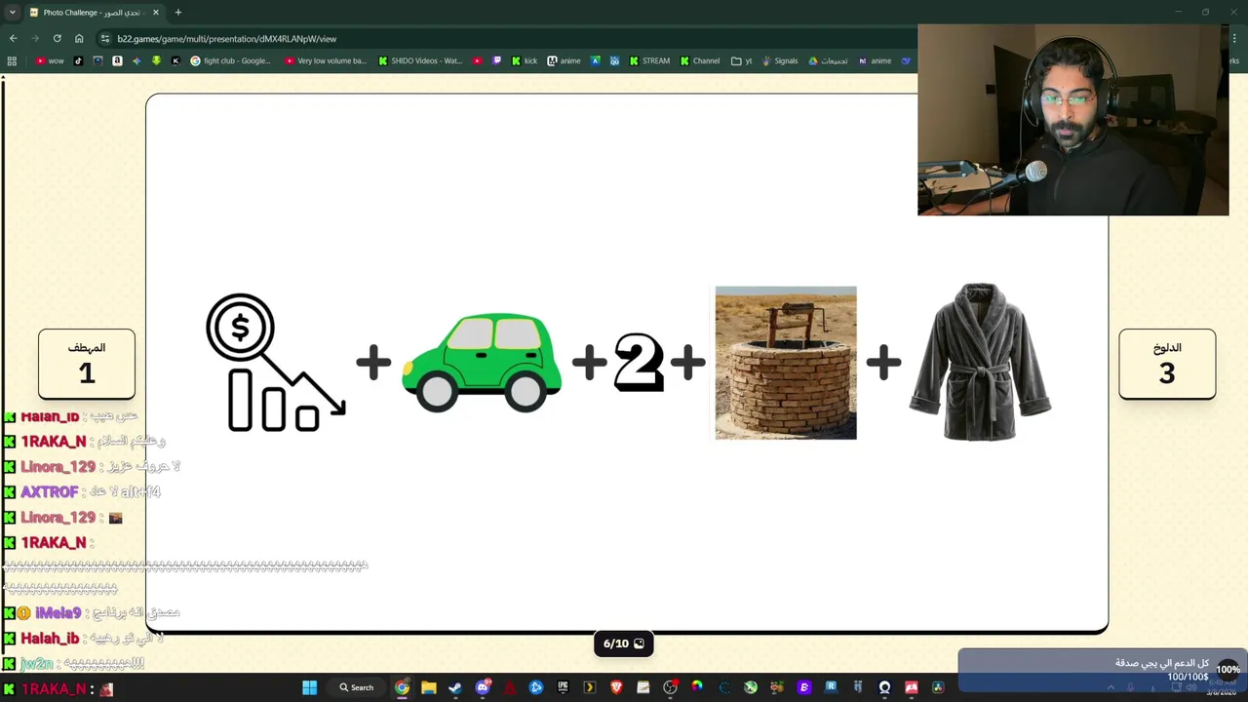Select the grey bathrobe clue image
Screen dimensions: 1248x702
[x=980, y=362]
